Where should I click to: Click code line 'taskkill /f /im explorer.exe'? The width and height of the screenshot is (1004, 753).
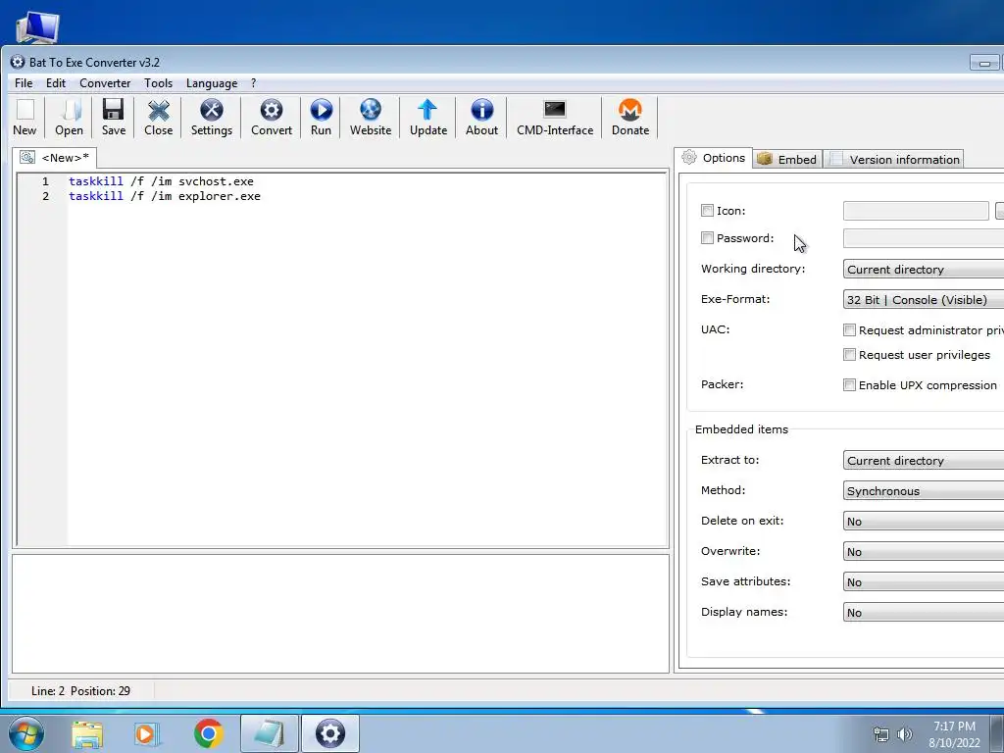[x=165, y=196]
